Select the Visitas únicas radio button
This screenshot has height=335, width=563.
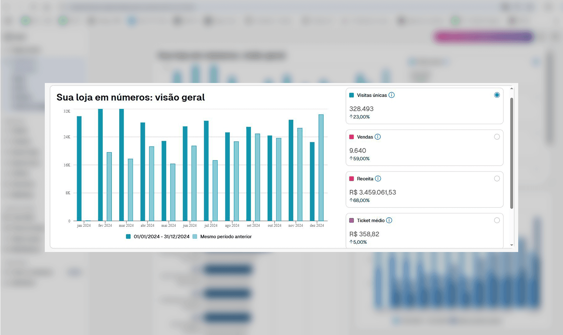[x=497, y=95]
